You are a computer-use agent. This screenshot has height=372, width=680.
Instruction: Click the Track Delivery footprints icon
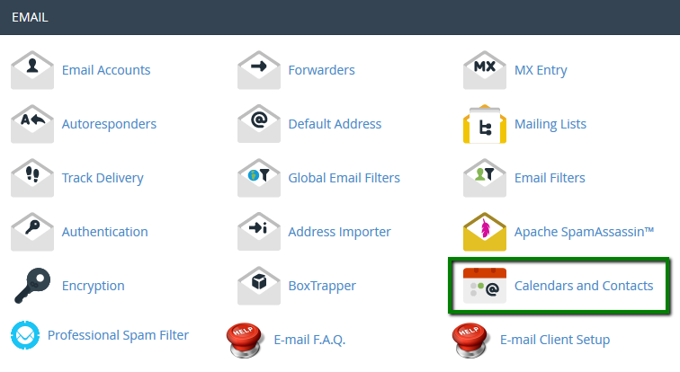coord(32,178)
